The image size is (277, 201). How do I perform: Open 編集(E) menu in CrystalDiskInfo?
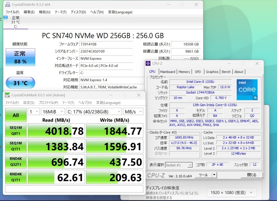click(x=29, y=12)
